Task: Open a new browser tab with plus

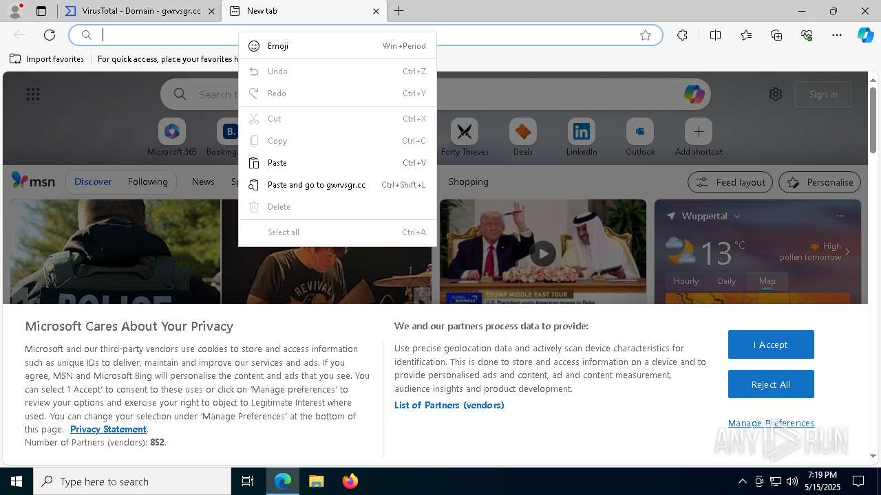Action: 399,11
